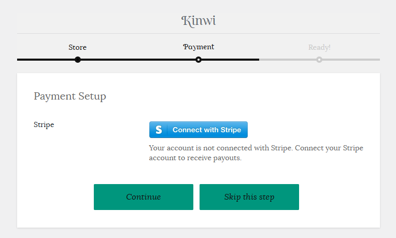
Task: Select the Ready! step label
Action: (319, 47)
